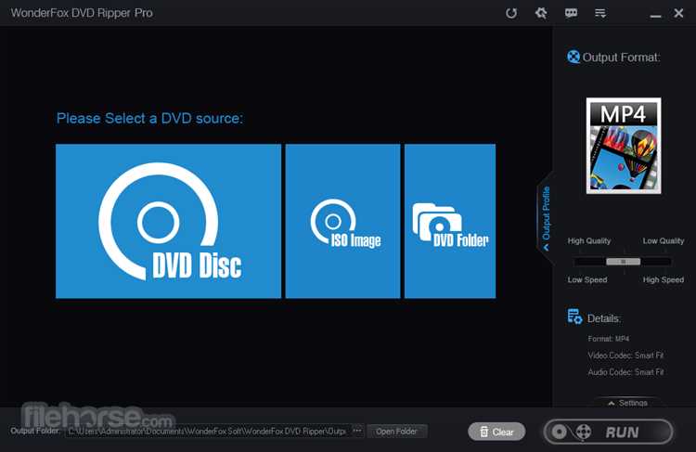Click the quality/speed slider handle

click(624, 262)
